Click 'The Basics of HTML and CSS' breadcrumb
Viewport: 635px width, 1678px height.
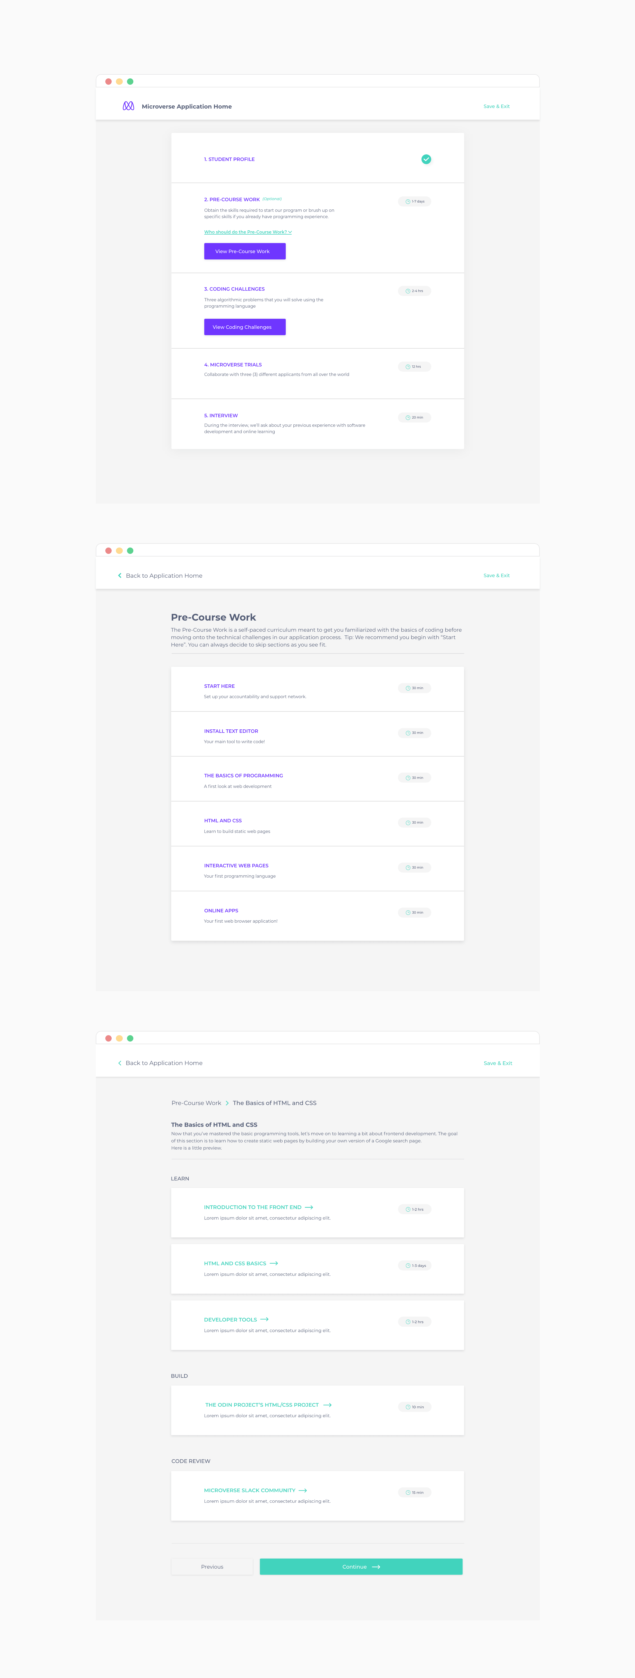(x=275, y=1103)
